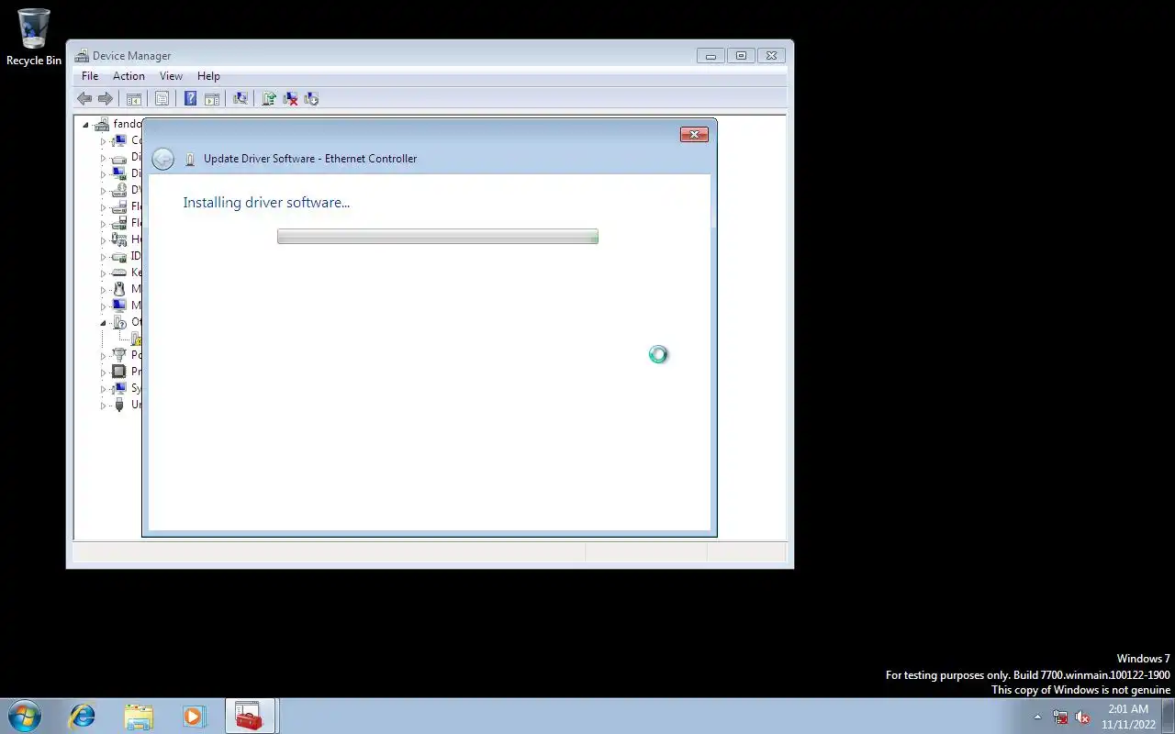Select the USB controllers plug icon
The height and width of the screenshot is (734, 1175).
[x=118, y=405]
